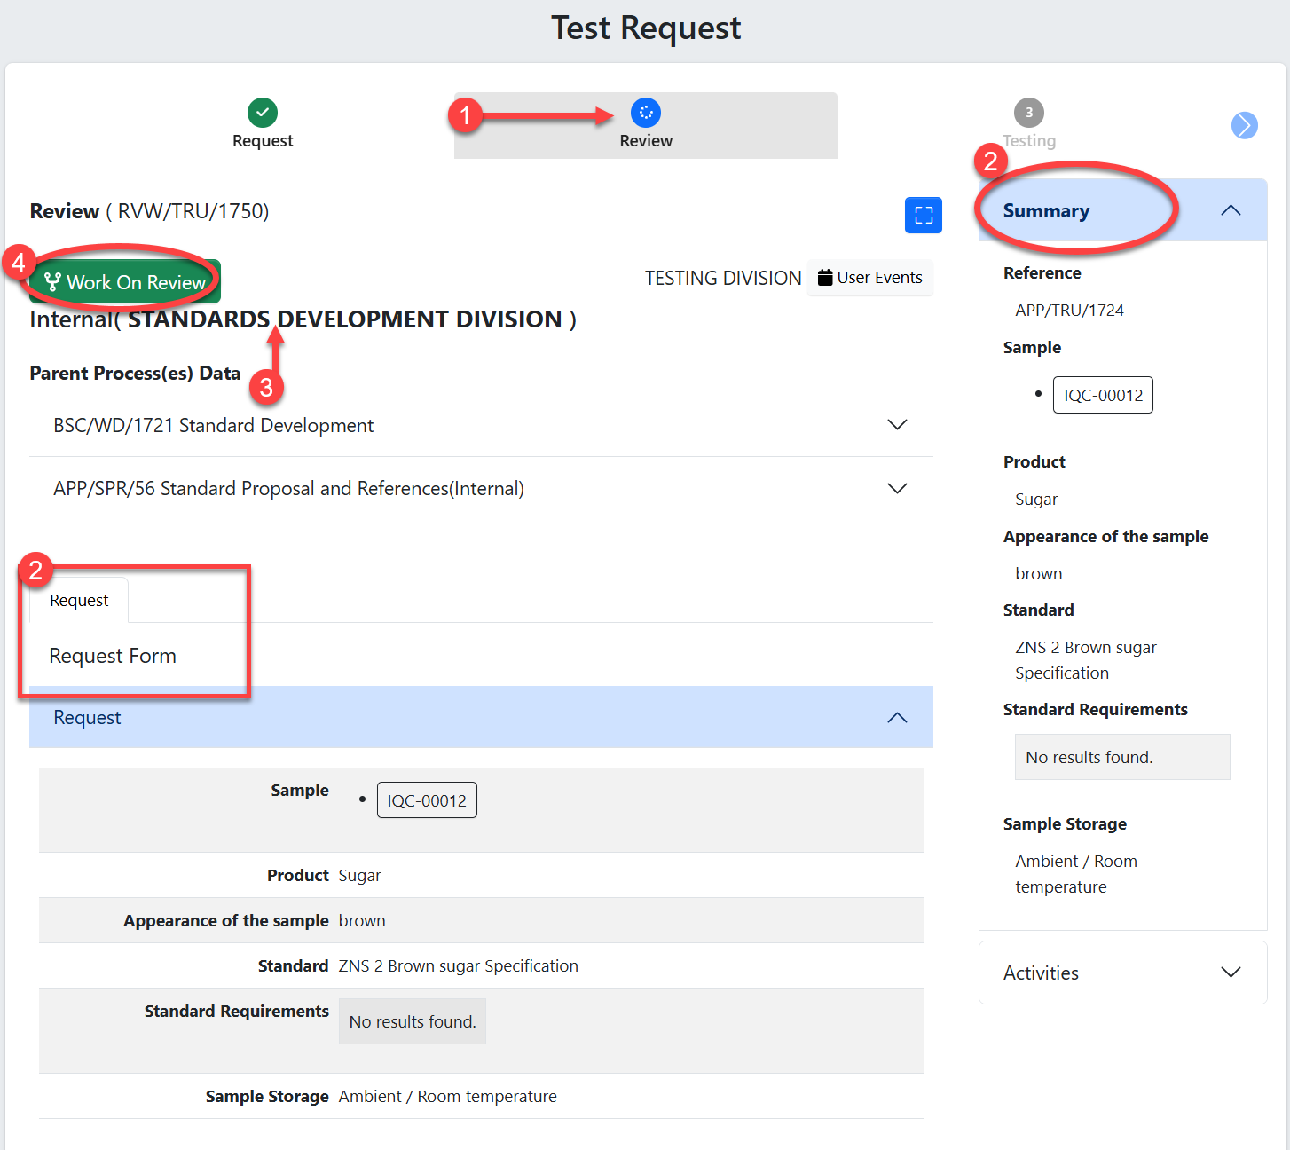This screenshot has height=1150, width=1290.
Task: Click the blue fullscreen expand icon
Action: tap(923, 215)
